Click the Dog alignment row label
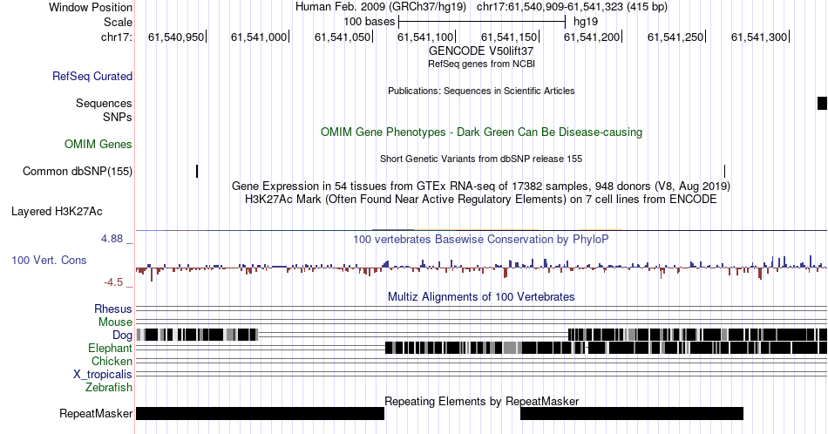The image size is (828, 434). pos(122,335)
